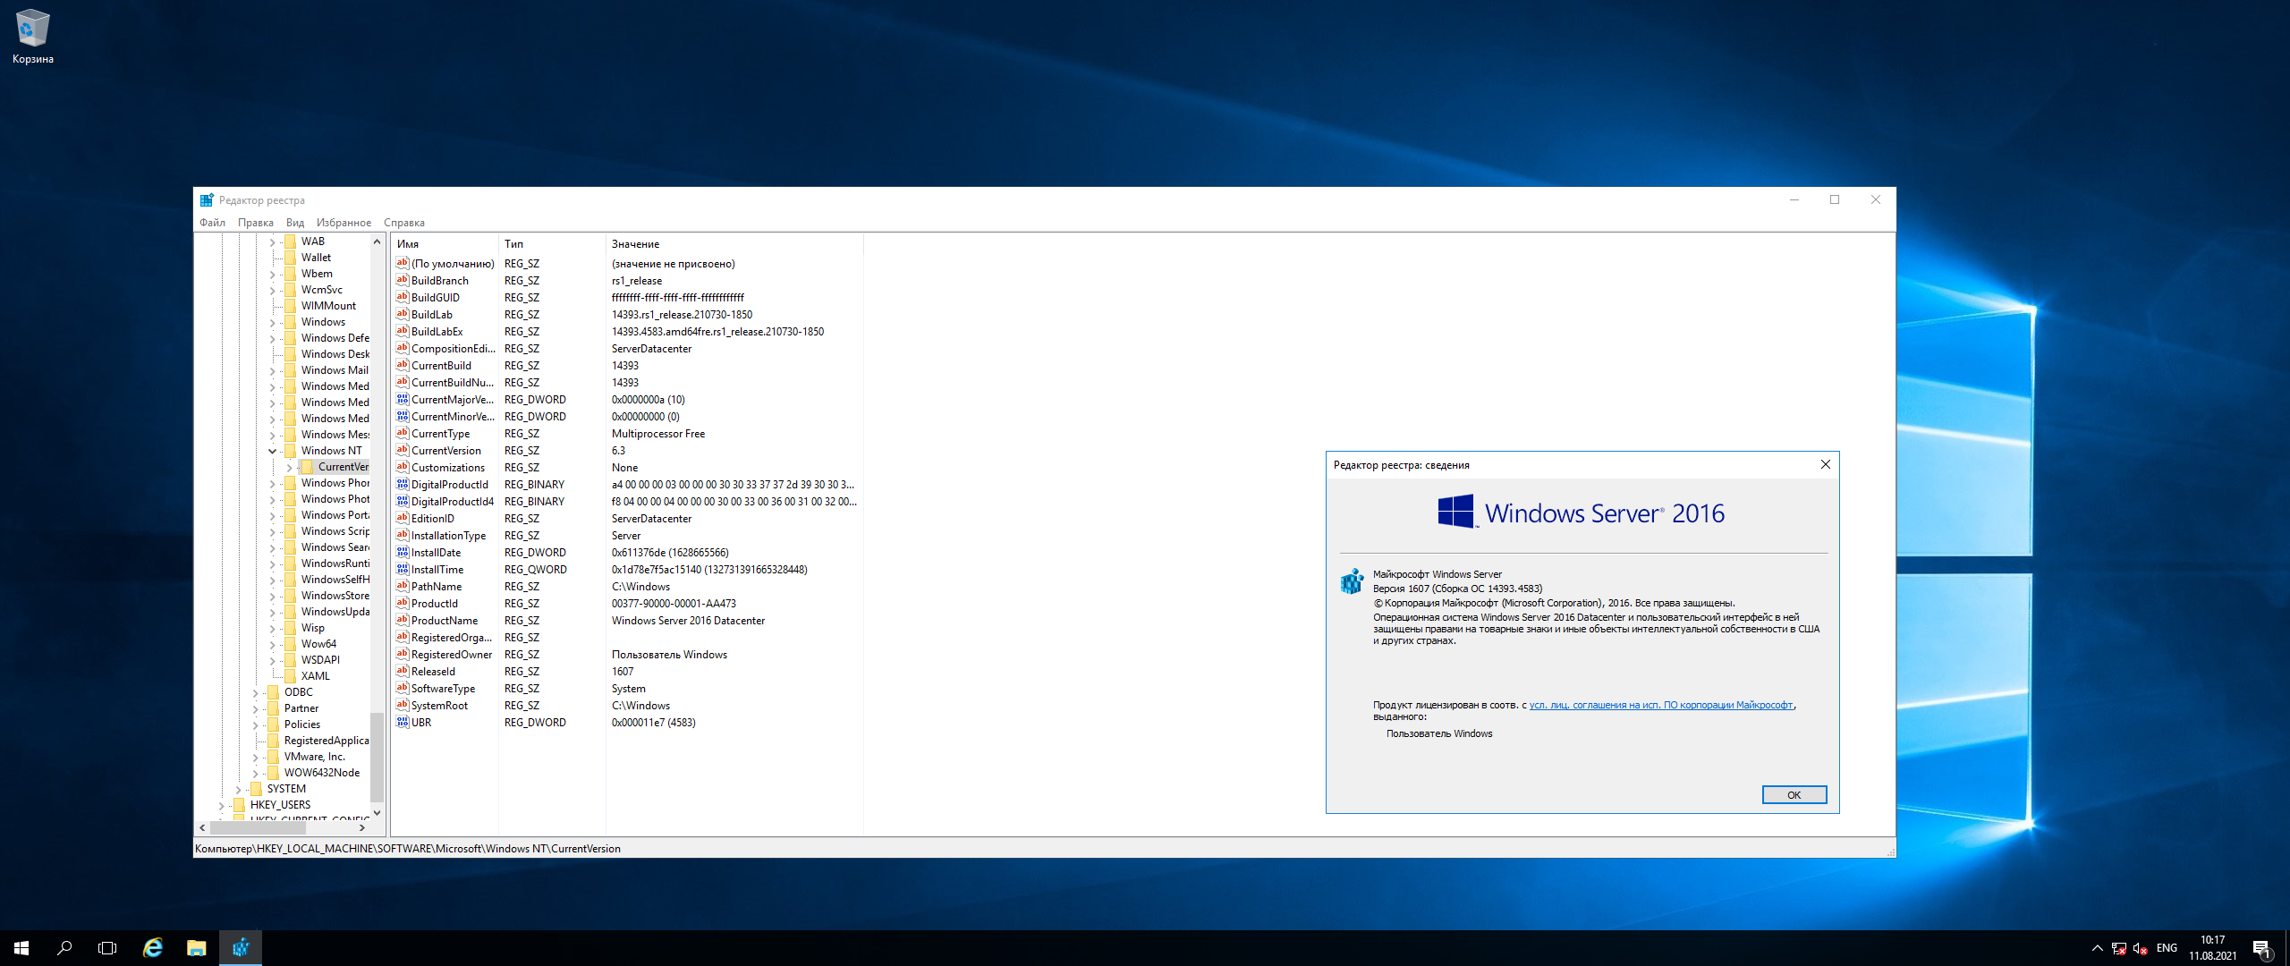Open the Microsoft license terms link
Image resolution: width=2290 pixels, height=966 pixels.
pos(1661,705)
